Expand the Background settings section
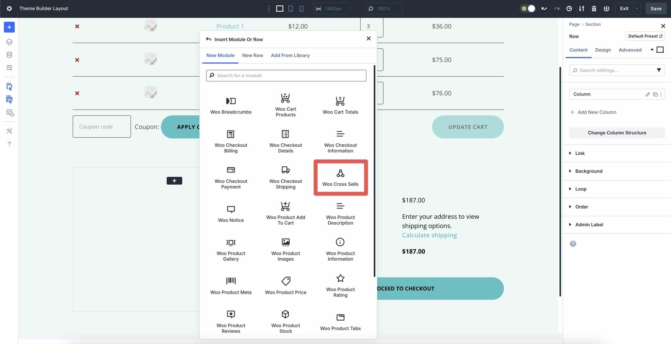The width and height of the screenshot is (671, 344). tap(589, 171)
